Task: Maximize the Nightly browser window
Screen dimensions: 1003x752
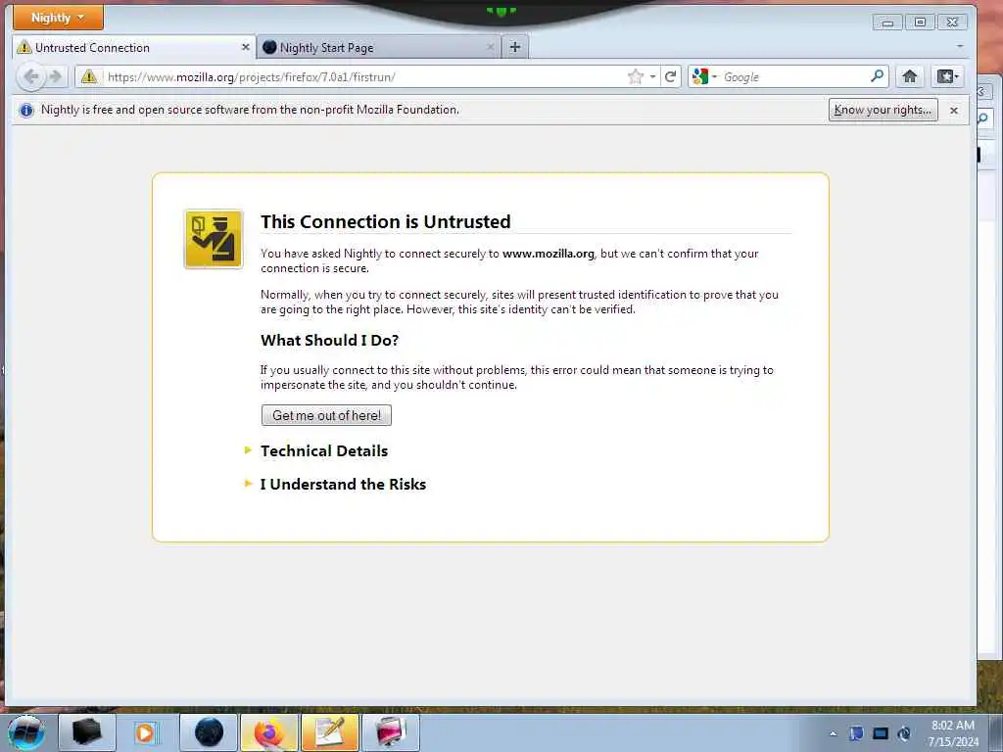Action: tap(920, 23)
